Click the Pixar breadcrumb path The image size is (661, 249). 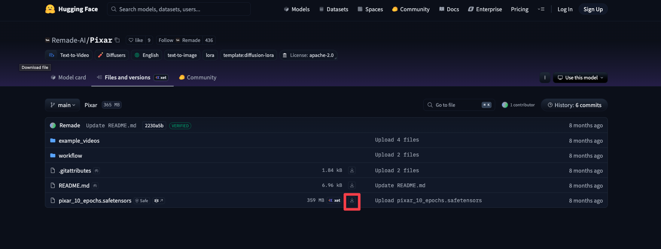click(91, 105)
